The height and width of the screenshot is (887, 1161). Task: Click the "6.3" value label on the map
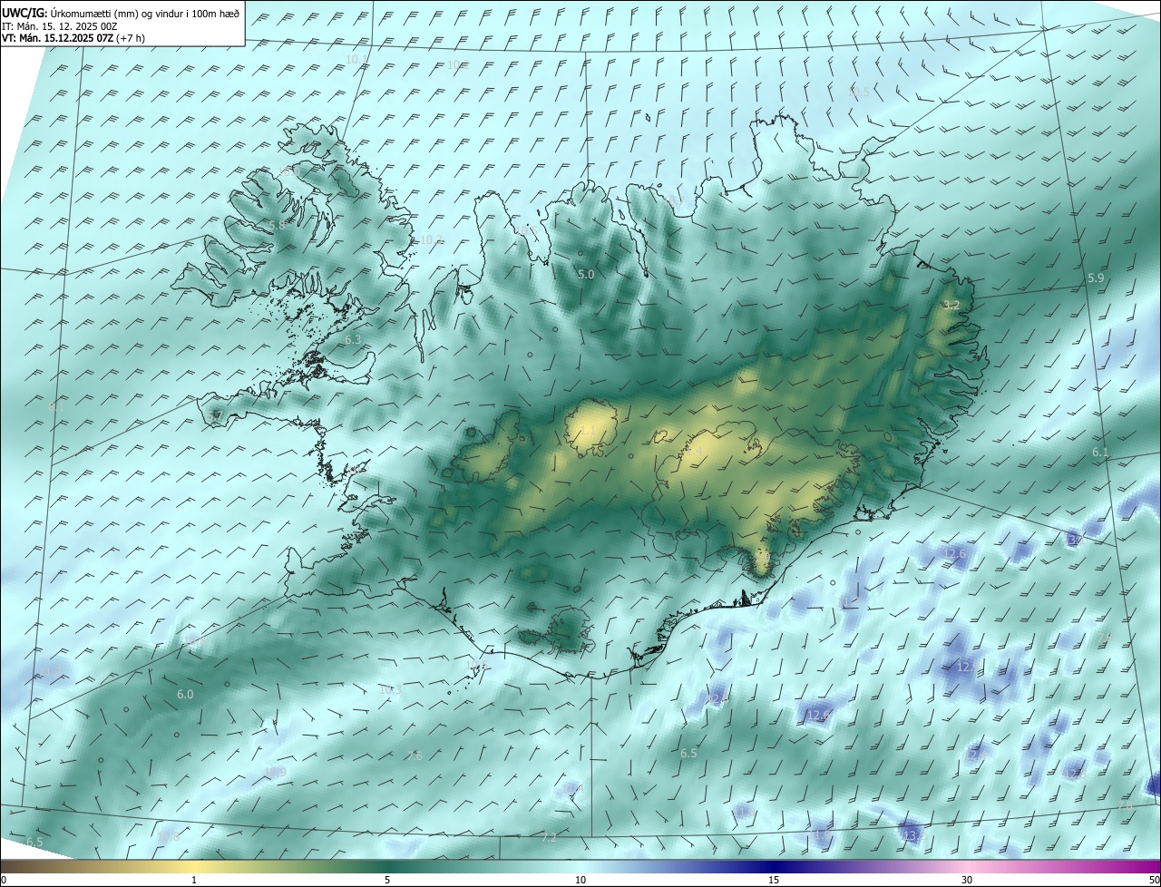(x=353, y=339)
